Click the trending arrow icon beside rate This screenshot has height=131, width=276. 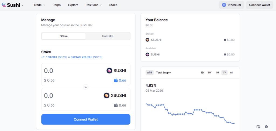(43, 57)
